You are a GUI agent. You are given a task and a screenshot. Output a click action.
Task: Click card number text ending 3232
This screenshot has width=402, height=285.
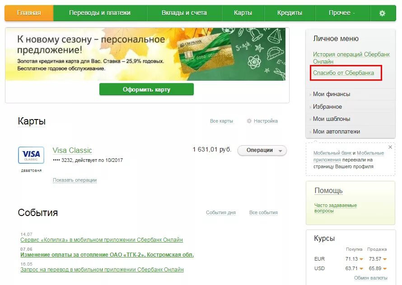click(x=88, y=160)
